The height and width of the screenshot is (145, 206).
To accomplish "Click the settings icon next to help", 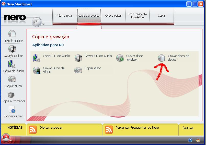I will [198, 140].
